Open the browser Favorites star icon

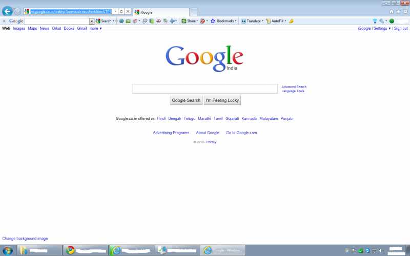click(398, 11)
